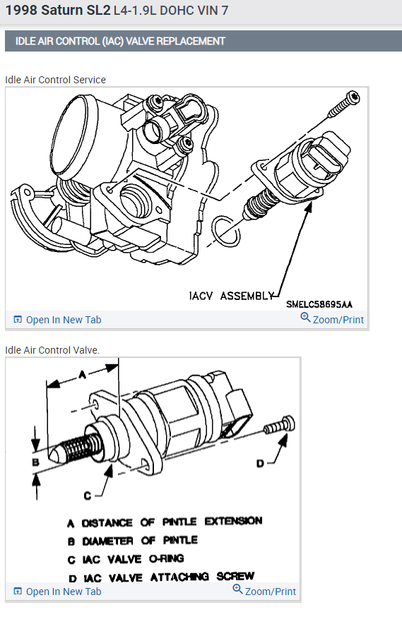402x624 pixels.
Task: Click the new-tab icon under IACV Assembly diagram
Action: [x=18, y=320]
